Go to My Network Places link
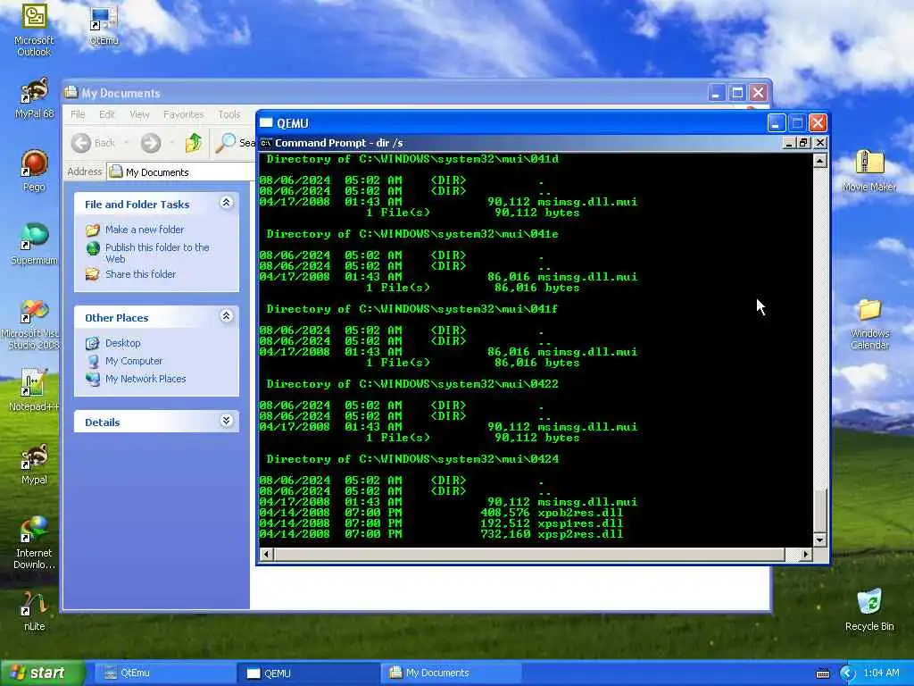Viewport: 914px width, 686px height. point(145,379)
